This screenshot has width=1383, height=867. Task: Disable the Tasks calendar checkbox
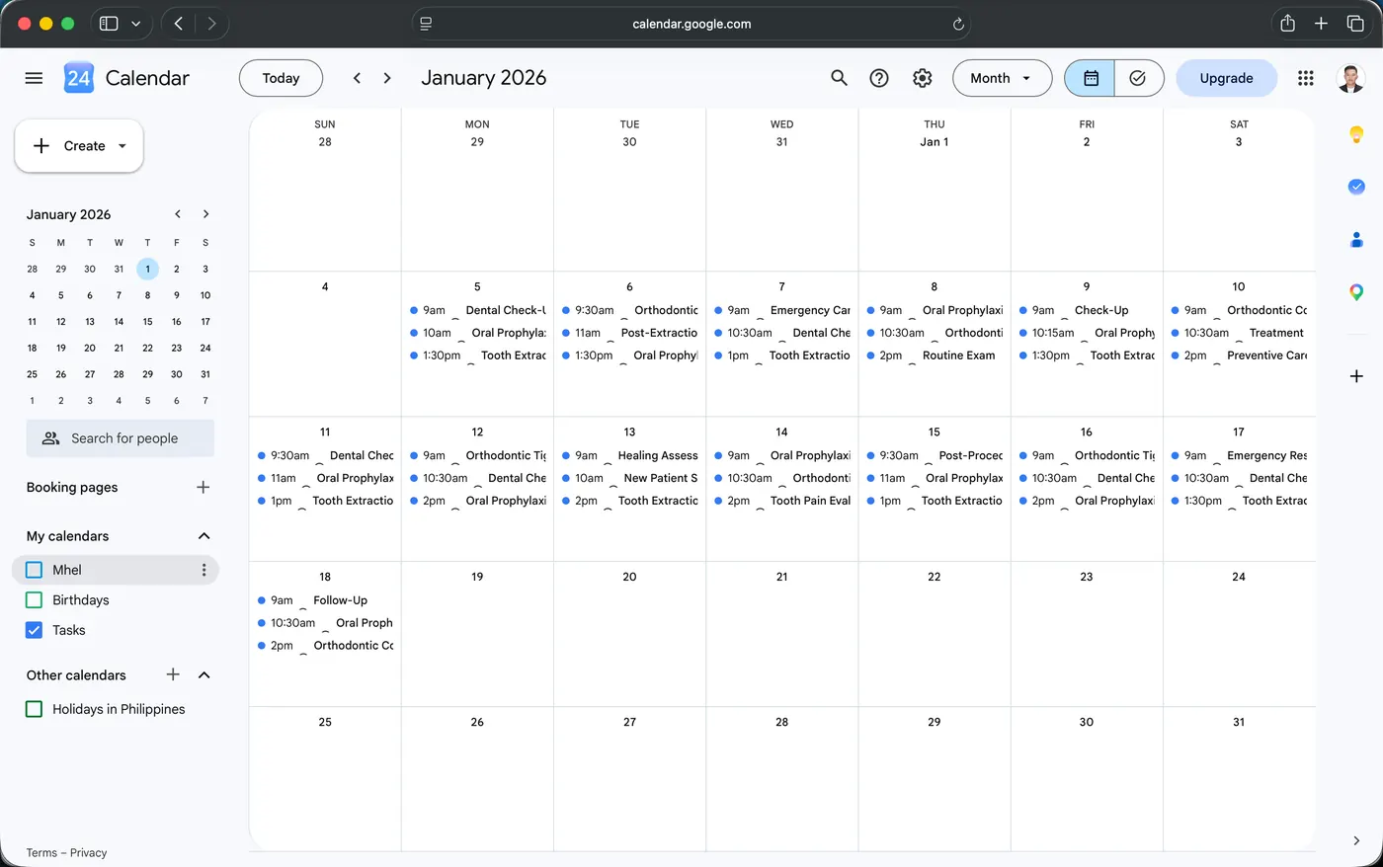tap(34, 630)
